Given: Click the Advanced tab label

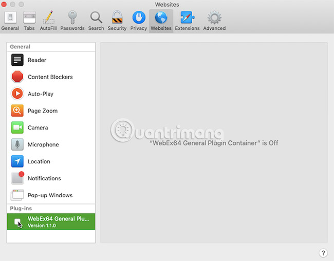Looking at the screenshot, I should (x=214, y=28).
